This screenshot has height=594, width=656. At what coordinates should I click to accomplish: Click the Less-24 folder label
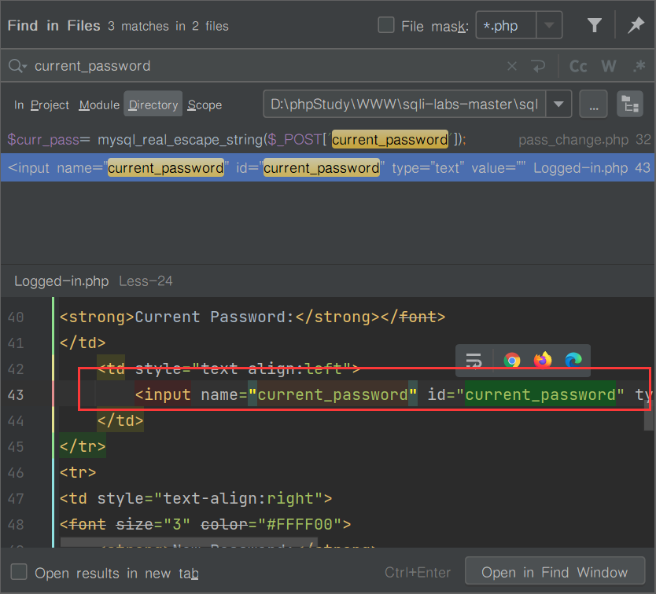(x=146, y=281)
